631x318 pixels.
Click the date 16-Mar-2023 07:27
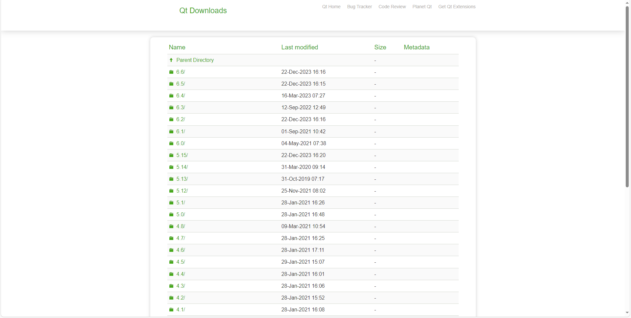pos(303,95)
